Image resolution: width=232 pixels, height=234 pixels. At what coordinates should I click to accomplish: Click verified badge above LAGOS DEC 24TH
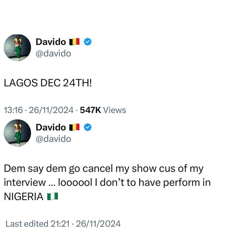pos(88,42)
